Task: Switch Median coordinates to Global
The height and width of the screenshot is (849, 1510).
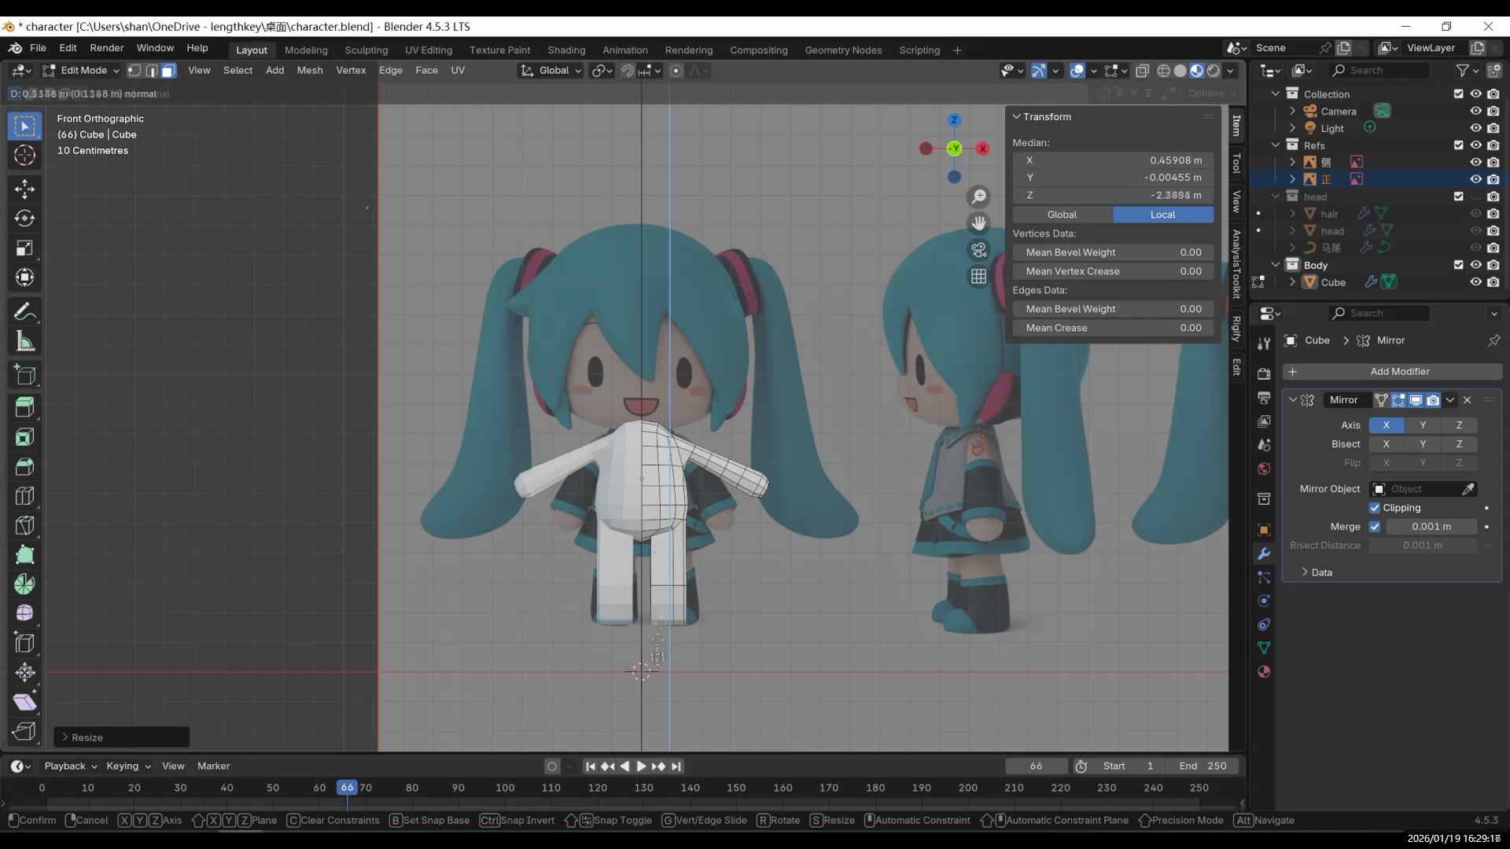Action: click(x=1062, y=215)
